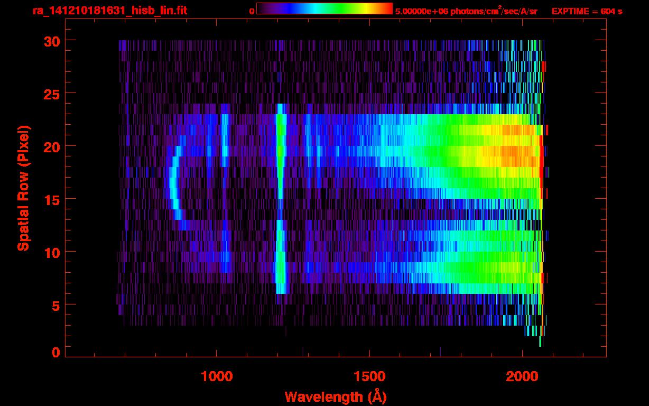Click the y-axis tick label 20

pos(51,146)
